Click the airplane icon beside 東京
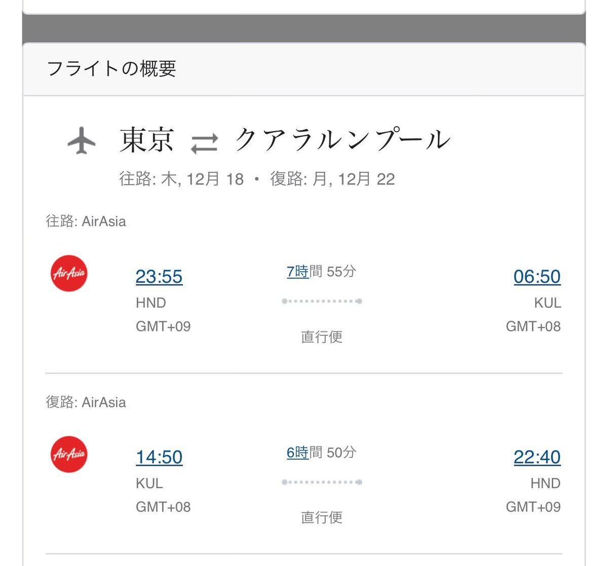Viewport: 608px width, 566px height. click(x=82, y=140)
